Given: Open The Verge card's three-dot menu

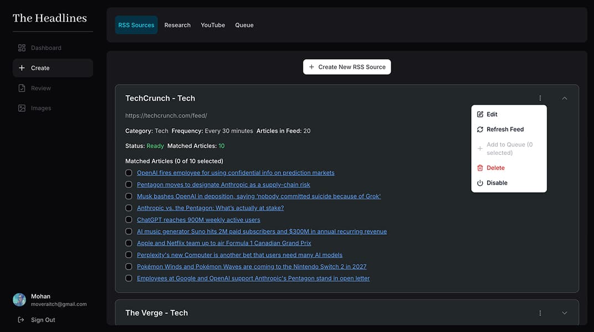Looking at the screenshot, I should coord(540,313).
